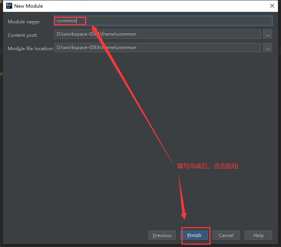This screenshot has width=281, height=247.
Task: Click the Module file location path field
Action: 157,47
